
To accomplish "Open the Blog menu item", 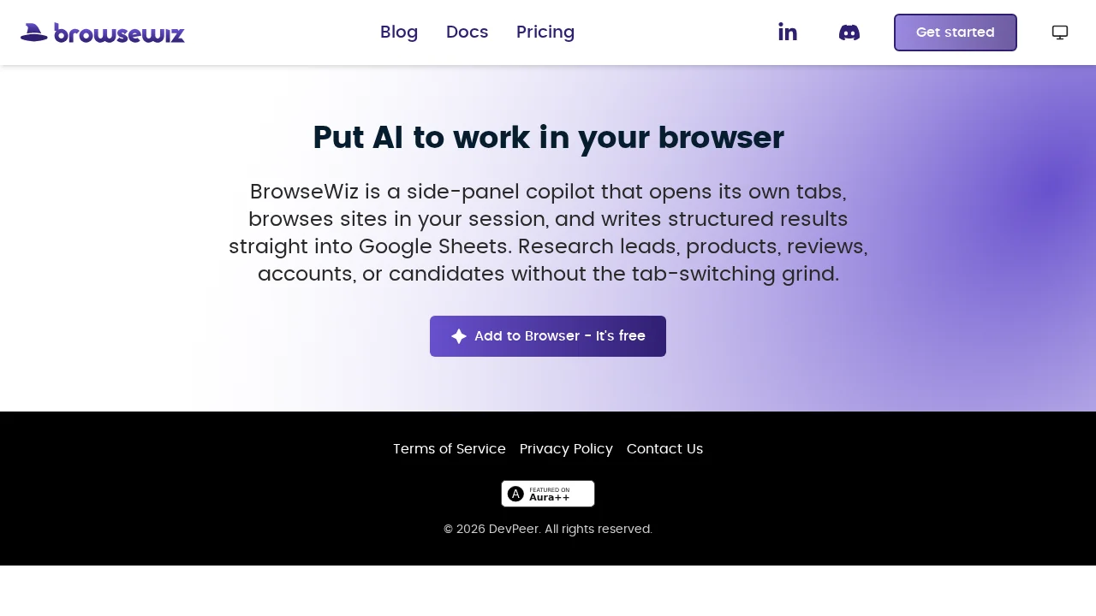I will coord(399,32).
